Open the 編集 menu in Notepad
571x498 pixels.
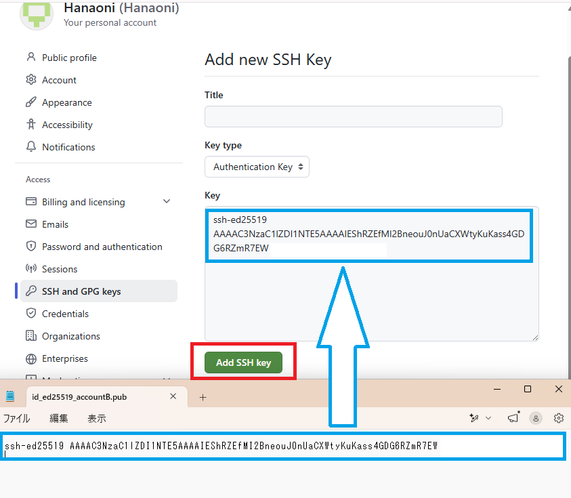pos(59,419)
